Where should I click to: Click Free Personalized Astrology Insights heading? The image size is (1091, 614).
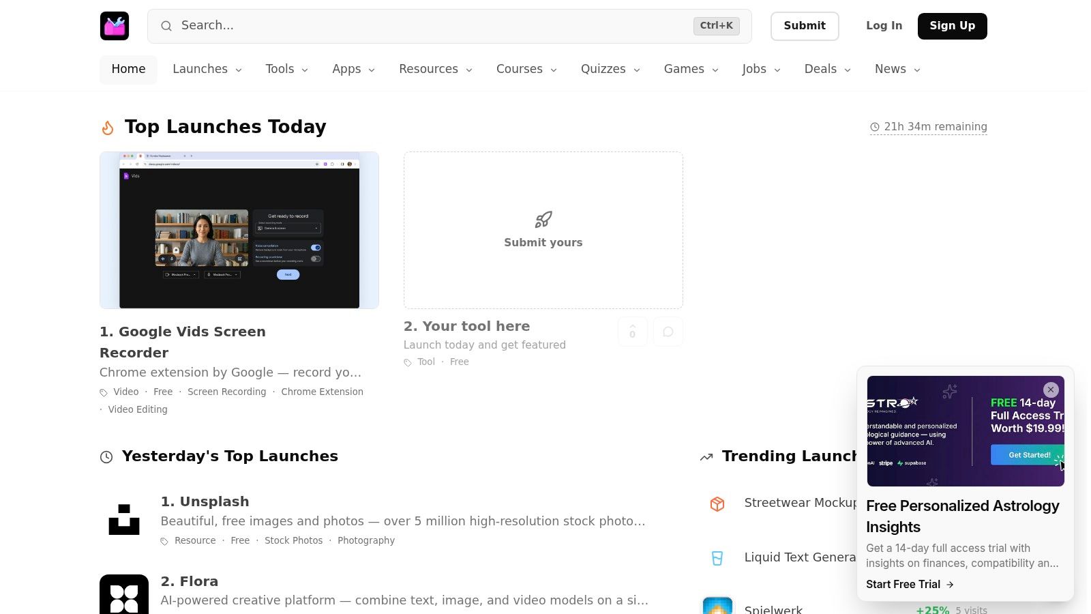(x=963, y=516)
